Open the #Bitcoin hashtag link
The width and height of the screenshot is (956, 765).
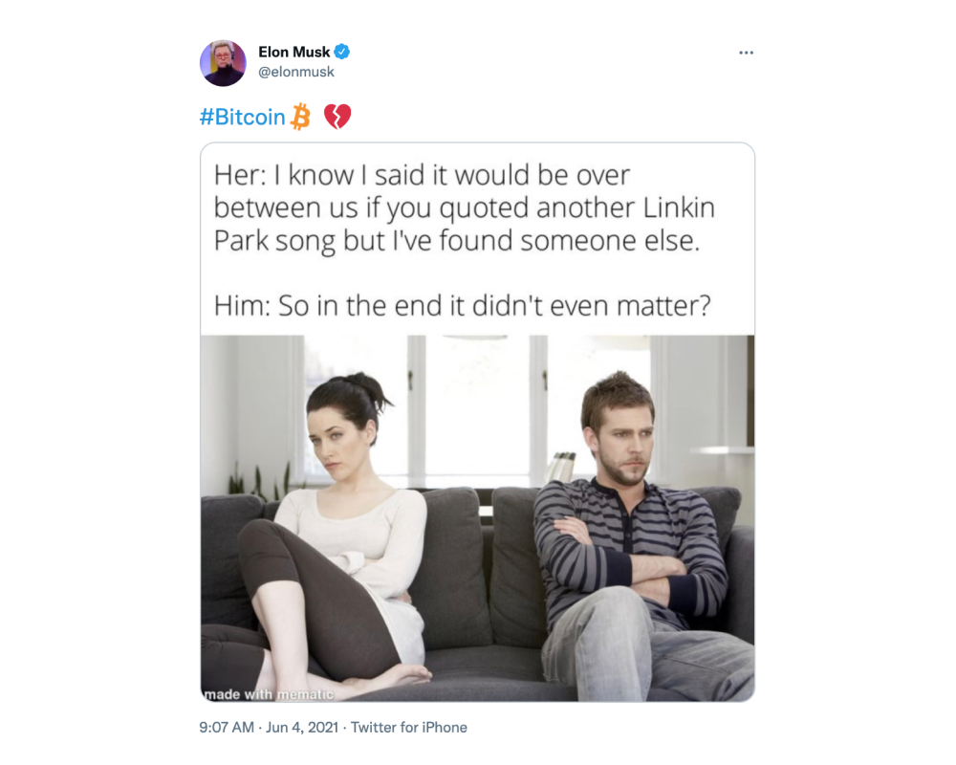click(x=242, y=117)
